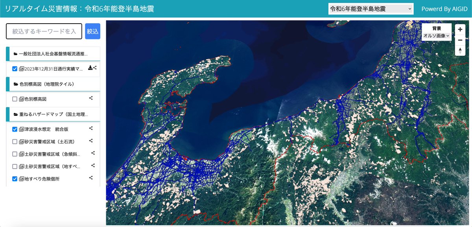Zoom out the map with minus button
The height and width of the screenshot is (227, 472).
click(460, 40)
